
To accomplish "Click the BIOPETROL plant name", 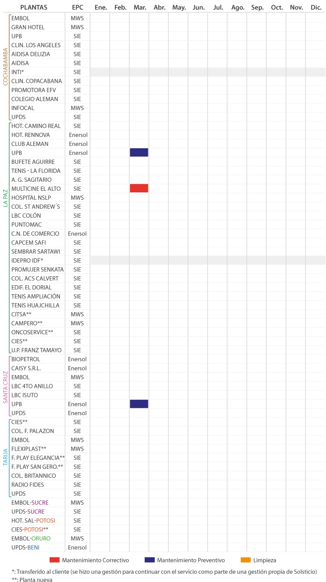I will [x=26, y=359].
